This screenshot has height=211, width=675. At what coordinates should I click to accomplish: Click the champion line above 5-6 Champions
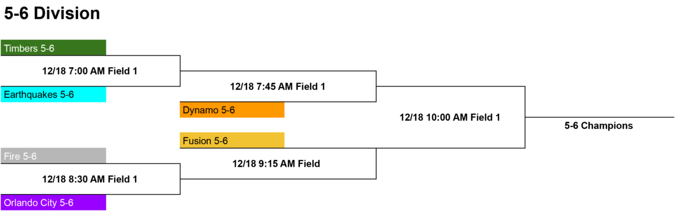click(600, 117)
